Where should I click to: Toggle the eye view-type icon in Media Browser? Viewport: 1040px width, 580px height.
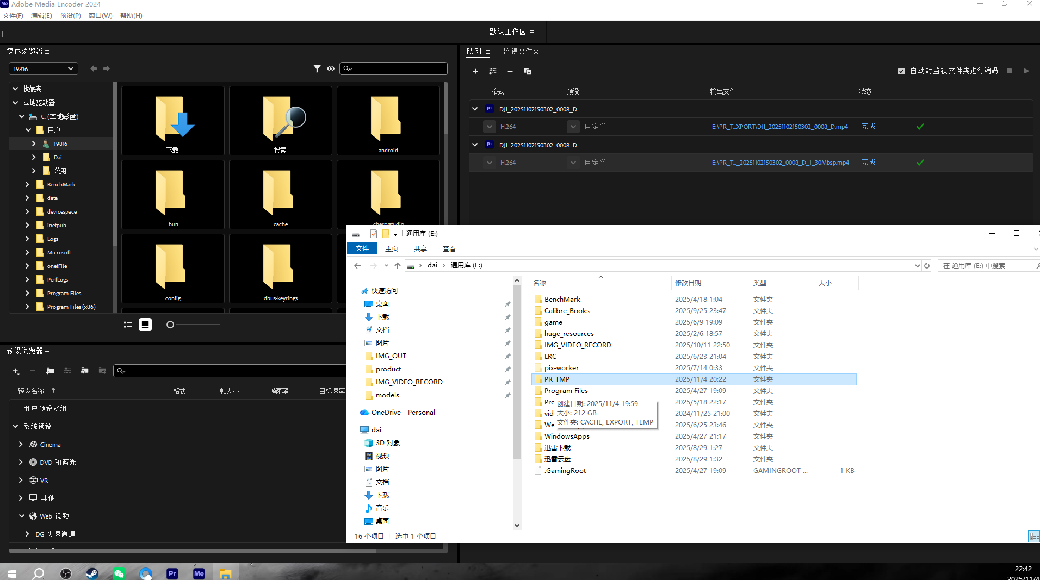coord(331,68)
